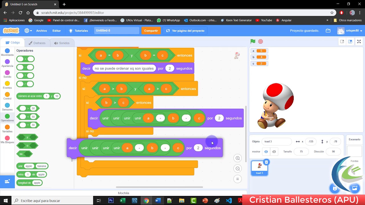Select the toad 3 sprite thumbnail
Screen dimensions: 365x205
[259, 168]
